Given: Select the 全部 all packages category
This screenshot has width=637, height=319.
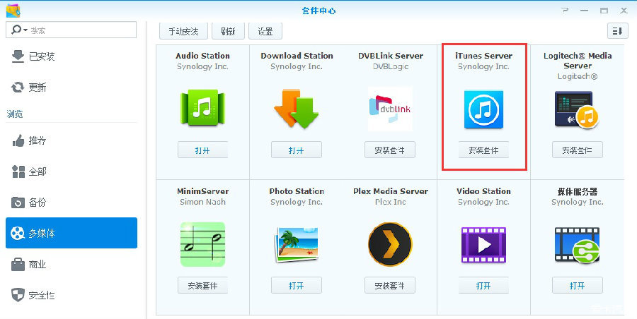Looking at the screenshot, I should coord(71,171).
